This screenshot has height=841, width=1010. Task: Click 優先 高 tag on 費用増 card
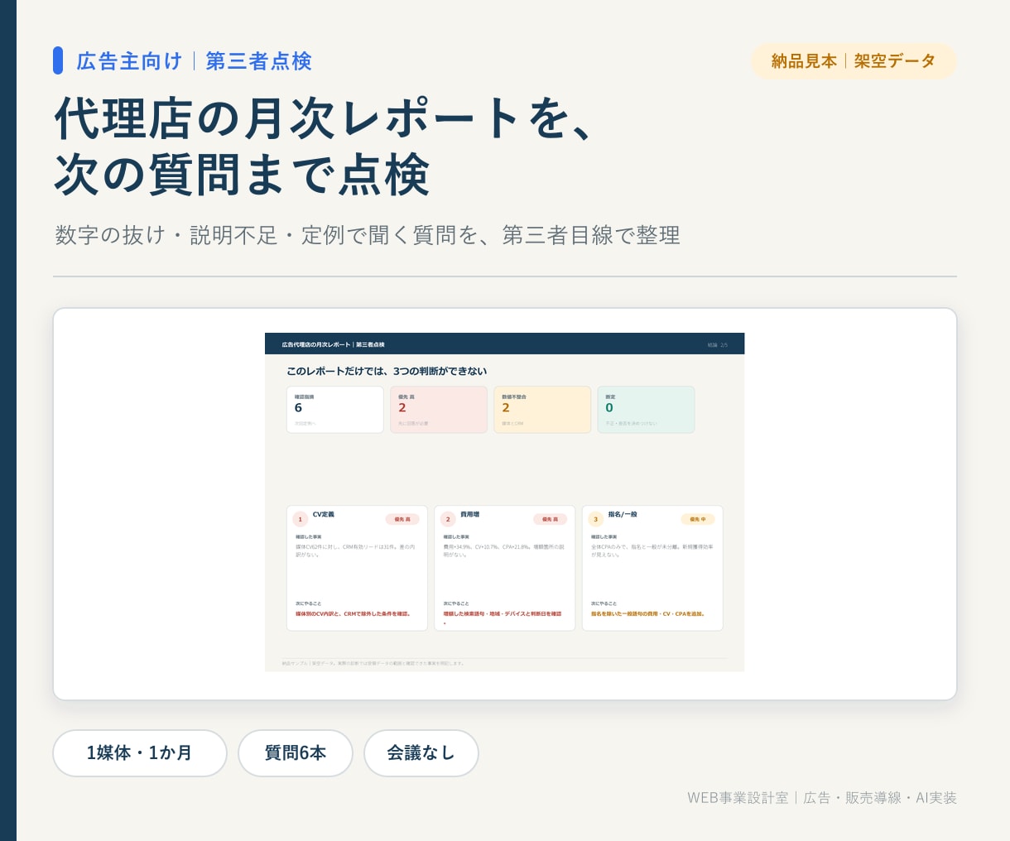[x=550, y=519]
